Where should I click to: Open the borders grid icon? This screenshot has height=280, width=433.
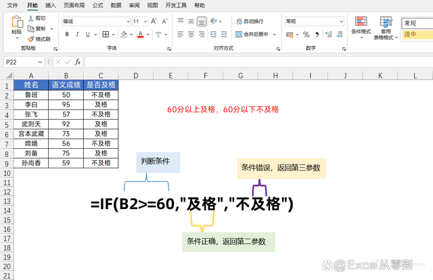click(x=106, y=34)
